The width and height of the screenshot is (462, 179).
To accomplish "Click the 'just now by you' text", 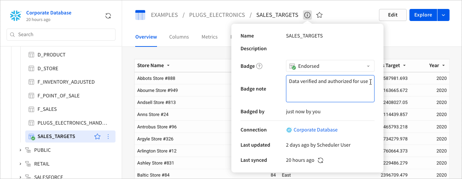I will tap(303, 112).
